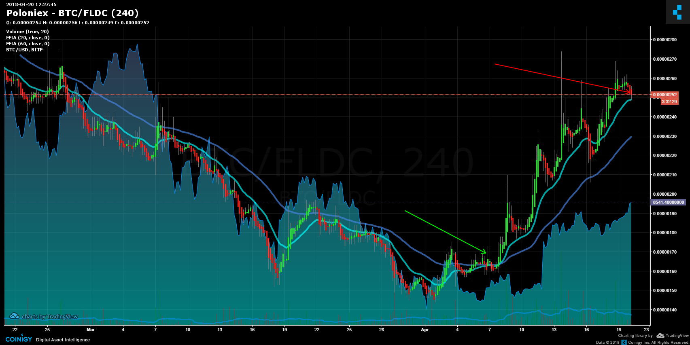Image resolution: width=690 pixels, height=345 pixels.
Task: Click the 'Charting library by' credit text
Action: (x=635, y=336)
